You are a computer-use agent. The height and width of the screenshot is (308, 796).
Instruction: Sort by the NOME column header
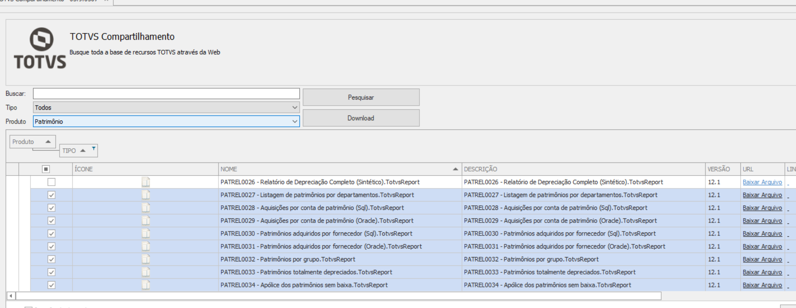click(340, 169)
